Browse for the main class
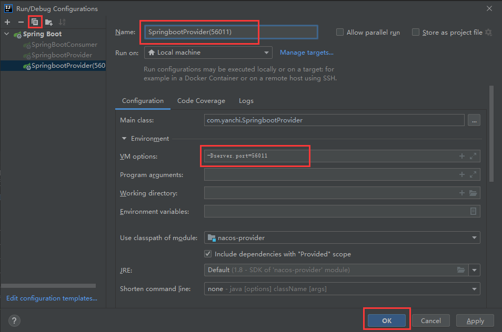 (474, 120)
